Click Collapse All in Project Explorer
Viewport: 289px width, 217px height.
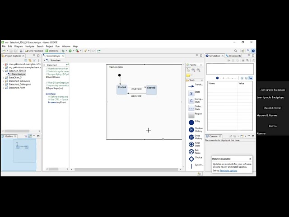click(x=26, y=61)
